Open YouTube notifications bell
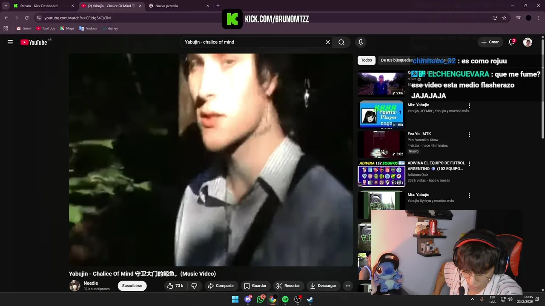545x306 pixels. 511,42
